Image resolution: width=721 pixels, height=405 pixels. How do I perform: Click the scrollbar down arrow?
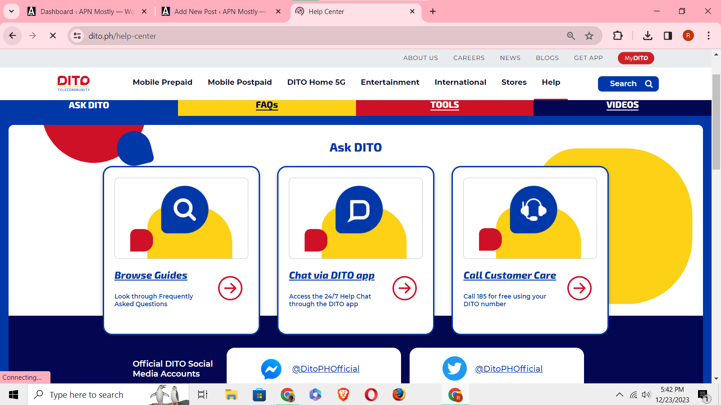716,378
